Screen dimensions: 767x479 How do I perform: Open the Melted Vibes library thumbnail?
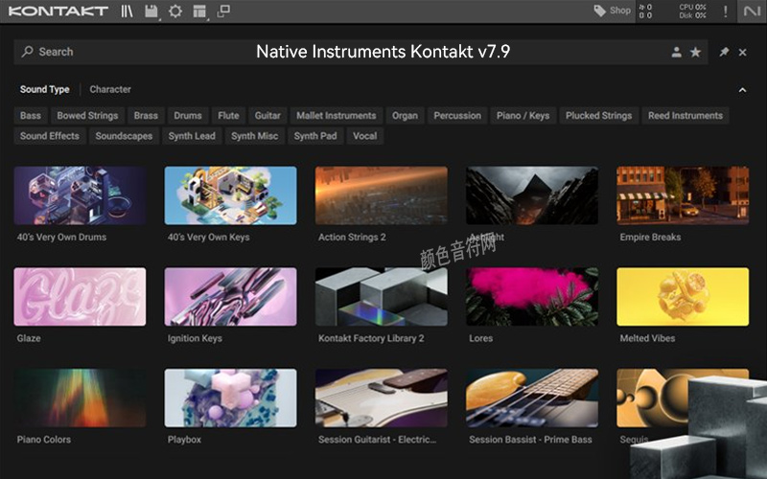[x=683, y=297]
